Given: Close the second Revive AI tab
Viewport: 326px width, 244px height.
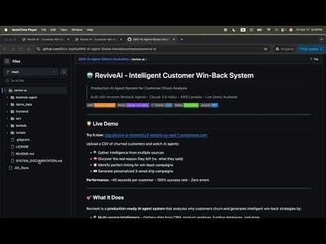Looking at the screenshot, I should pyautogui.click(x=121, y=39).
